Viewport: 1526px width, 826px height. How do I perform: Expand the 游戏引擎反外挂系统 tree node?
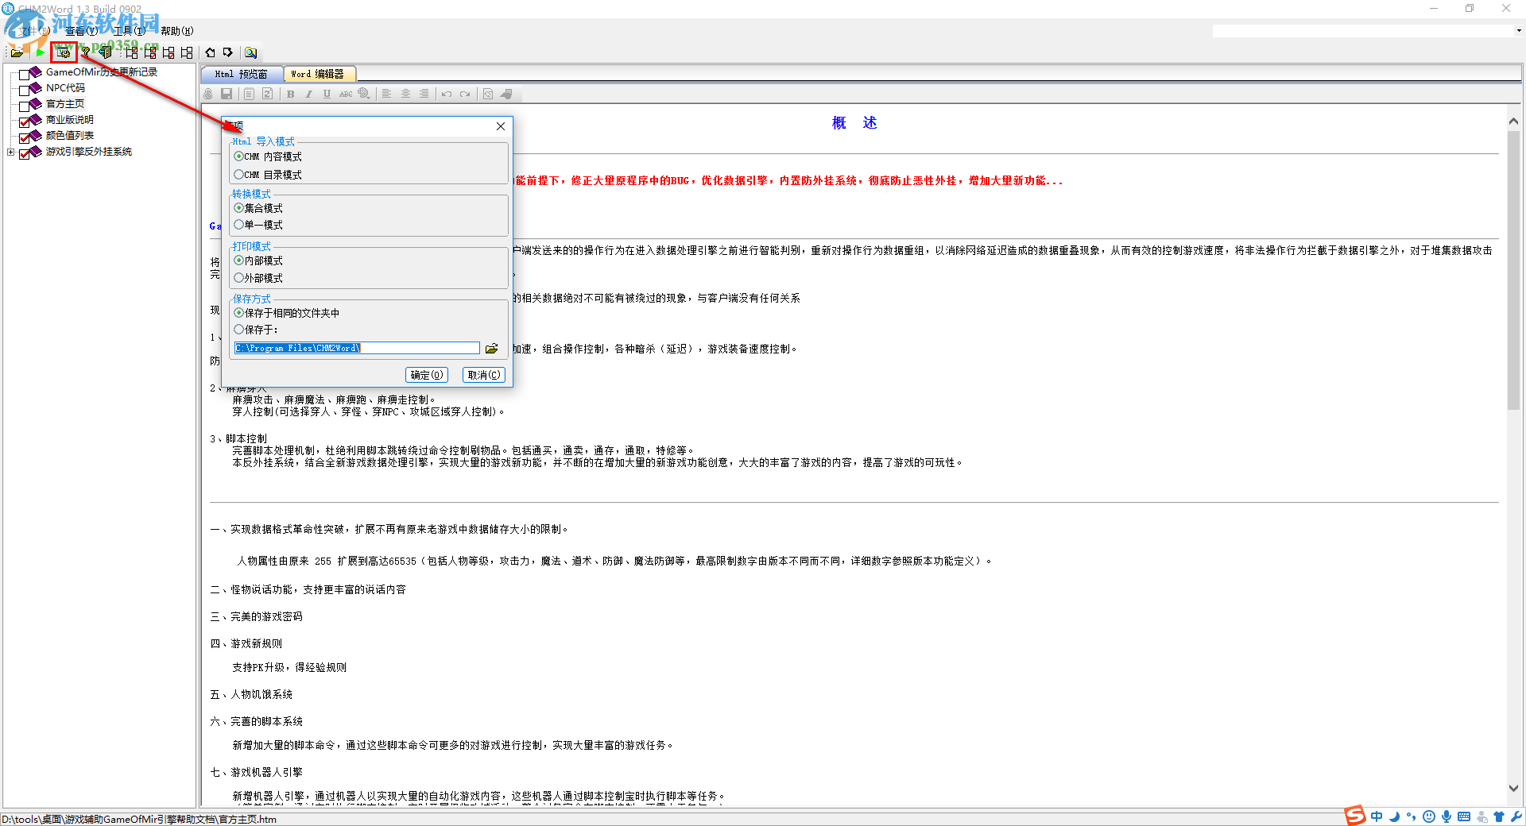(10, 152)
